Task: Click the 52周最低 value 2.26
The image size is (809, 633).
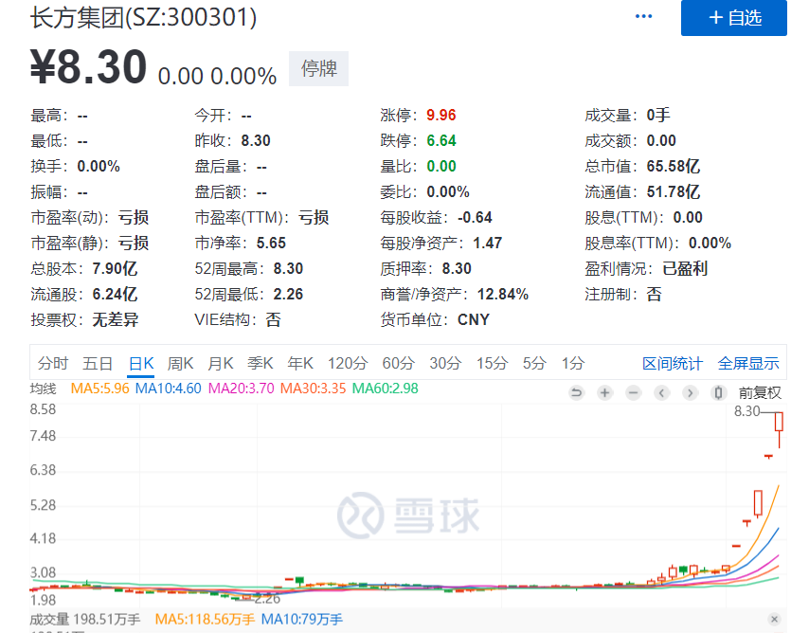Action: [288, 295]
